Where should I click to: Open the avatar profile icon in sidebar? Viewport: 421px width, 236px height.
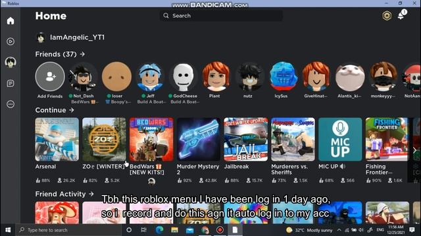11,62
